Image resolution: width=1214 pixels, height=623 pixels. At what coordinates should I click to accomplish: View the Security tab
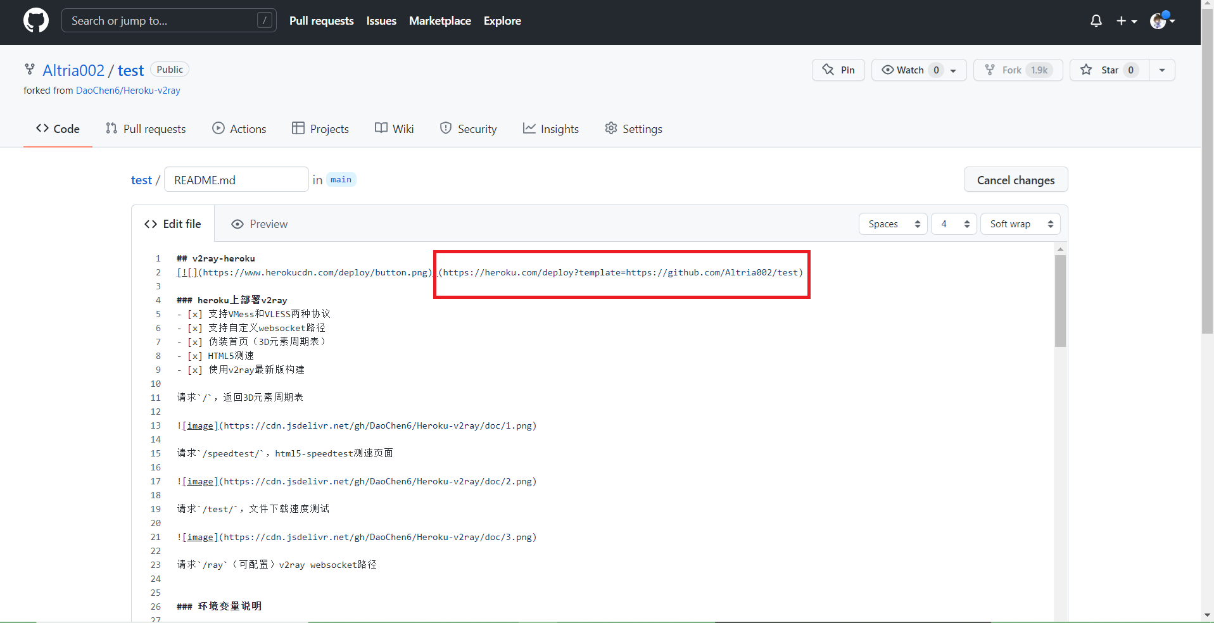pyautogui.click(x=468, y=129)
